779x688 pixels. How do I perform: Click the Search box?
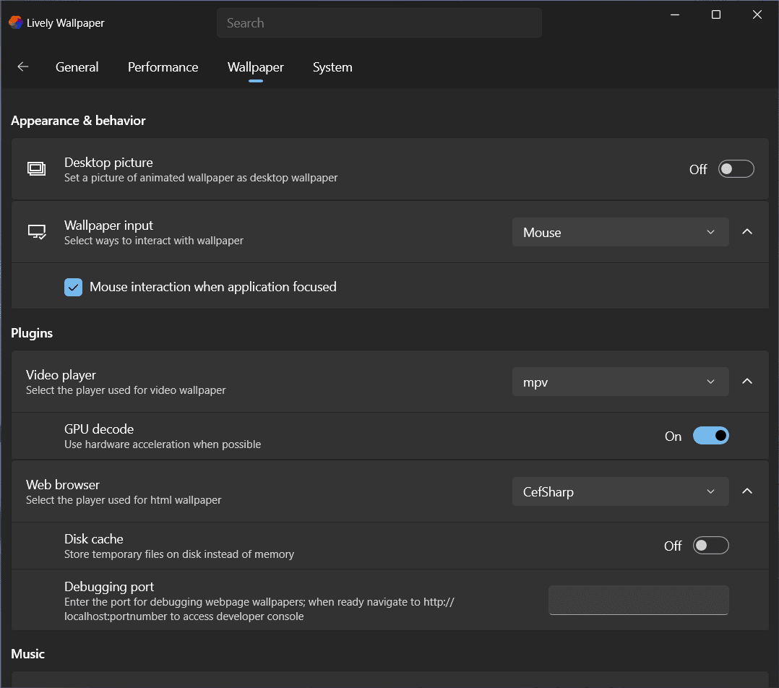coord(379,23)
